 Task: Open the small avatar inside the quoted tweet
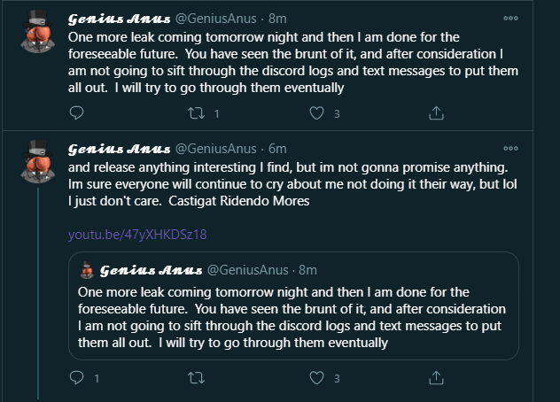[x=87, y=270]
